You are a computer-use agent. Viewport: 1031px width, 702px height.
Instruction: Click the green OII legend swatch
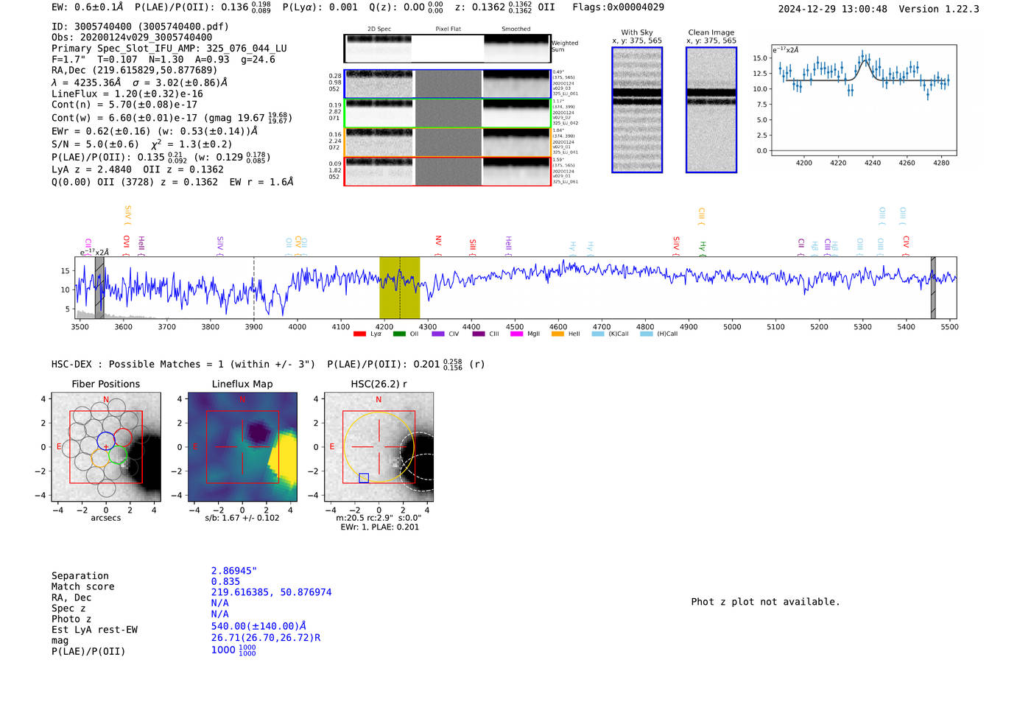point(399,334)
